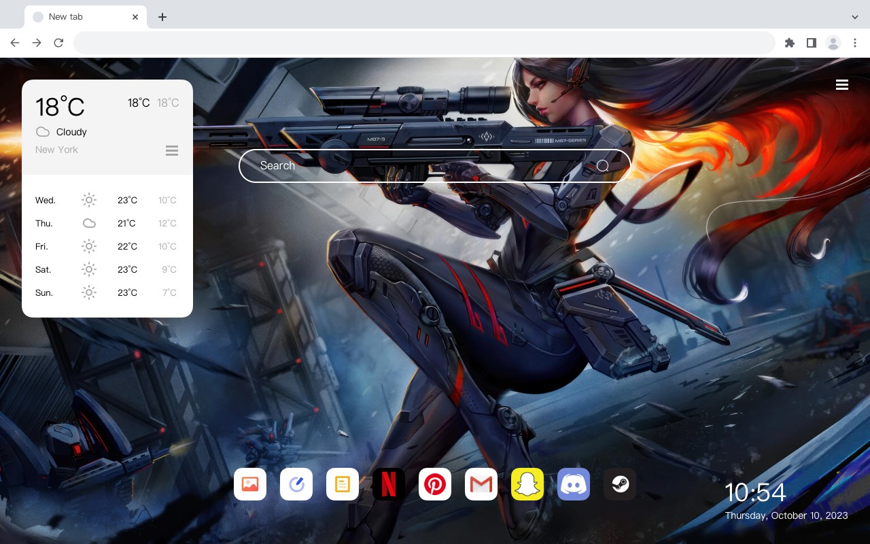Click the search magnifier icon

[603, 166]
